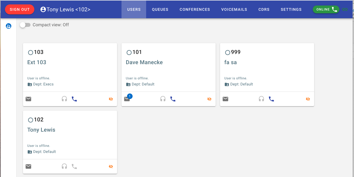
Task: Select the Dave Manecke user card name
Action: click(x=144, y=63)
